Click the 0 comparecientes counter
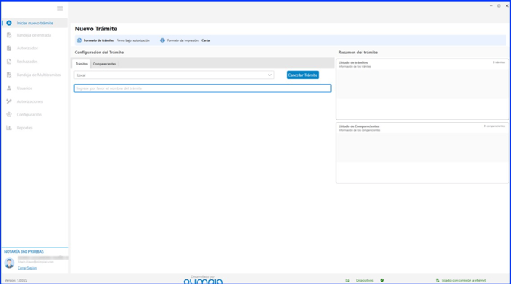Image resolution: width=511 pixels, height=284 pixels. [494, 126]
